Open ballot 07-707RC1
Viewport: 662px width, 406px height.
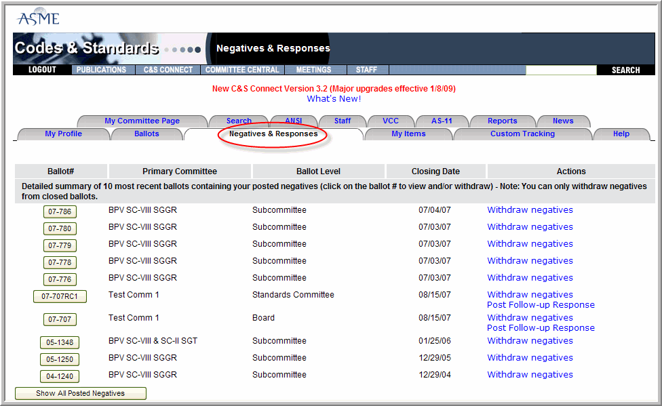pyautogui.click(x=60, y=296)
